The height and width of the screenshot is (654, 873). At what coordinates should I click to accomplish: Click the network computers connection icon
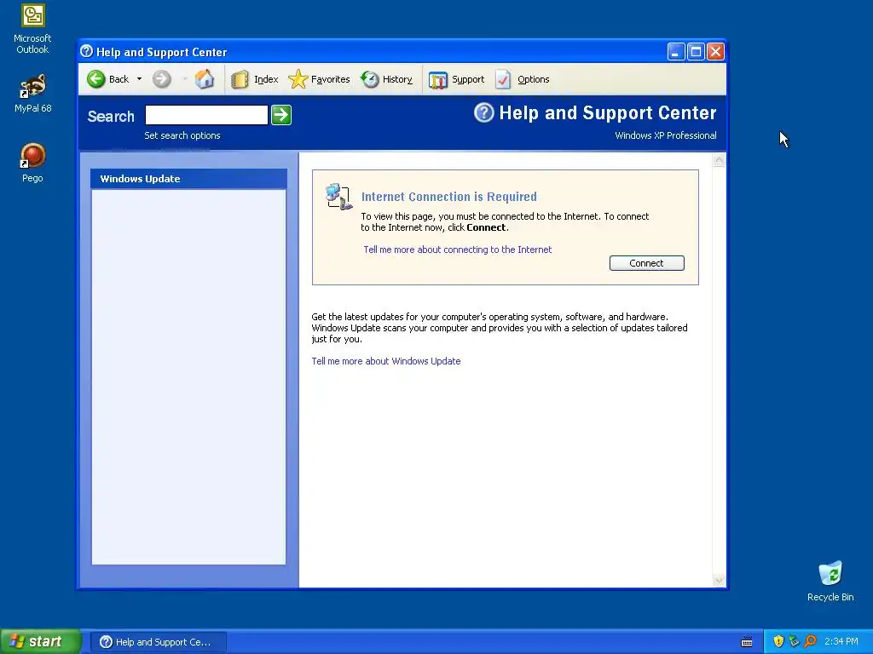tap(338, 197)
